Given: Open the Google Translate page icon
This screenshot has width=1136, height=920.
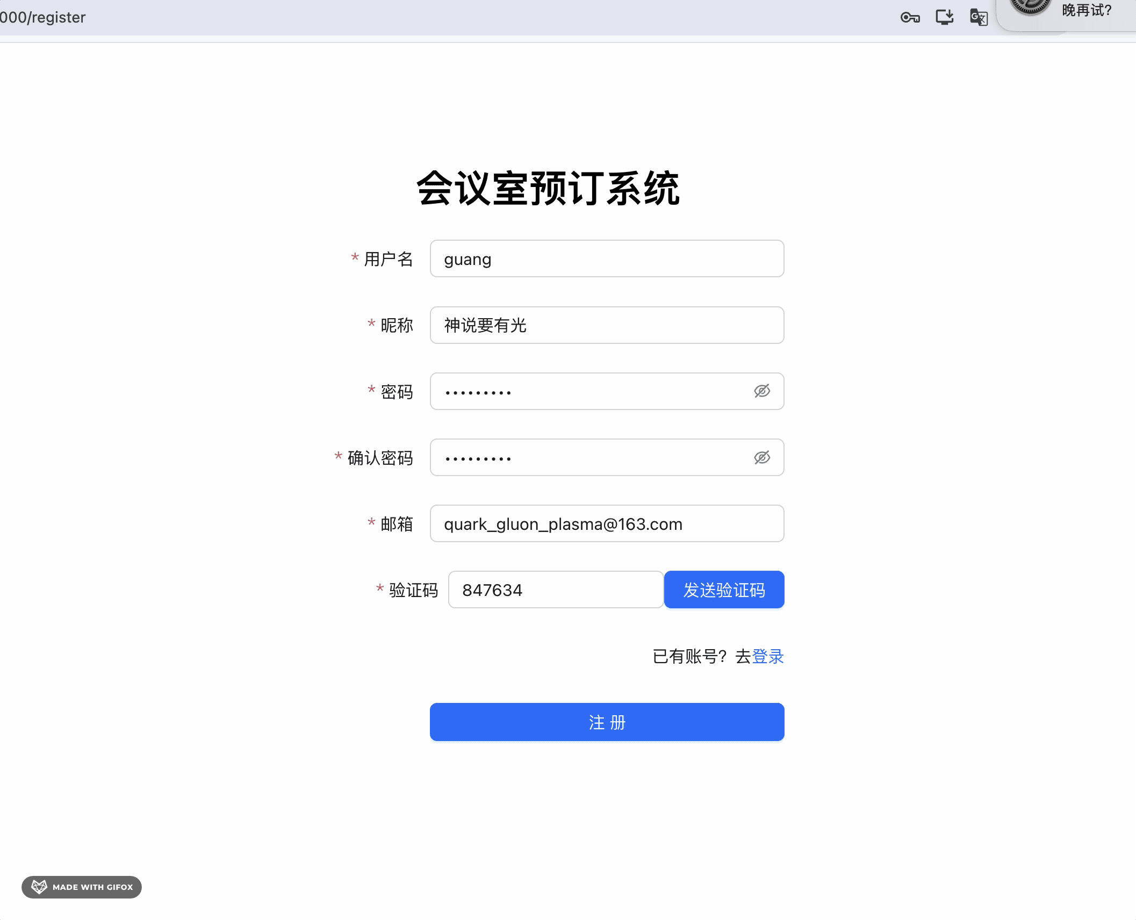Looking at the screenshot, I should (x=979, y=17).
